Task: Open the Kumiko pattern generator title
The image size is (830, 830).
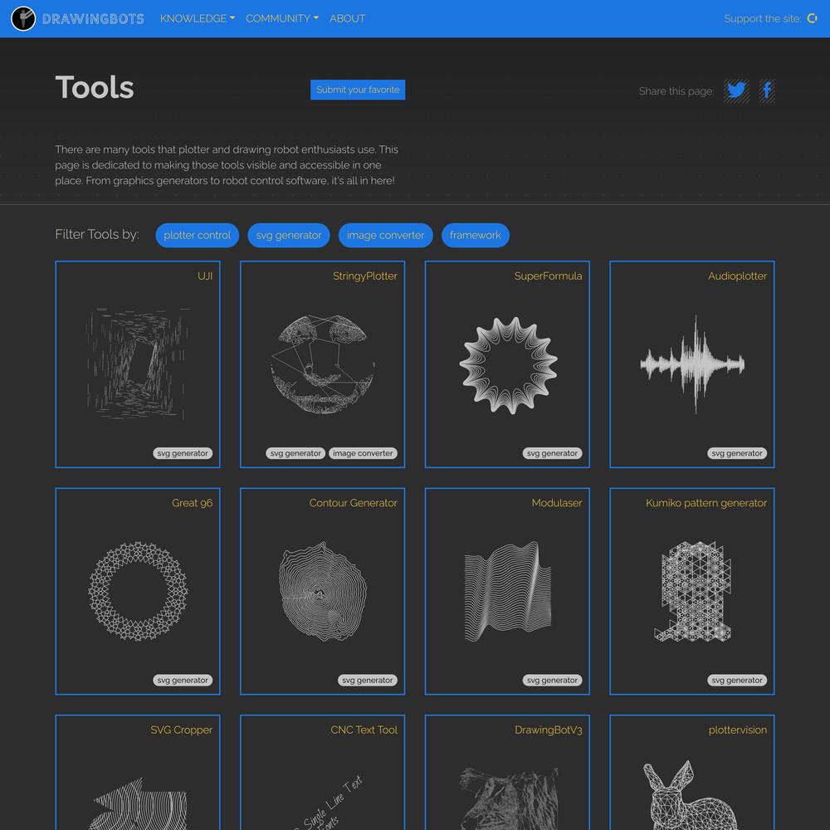Action: [x=706, y=503]
